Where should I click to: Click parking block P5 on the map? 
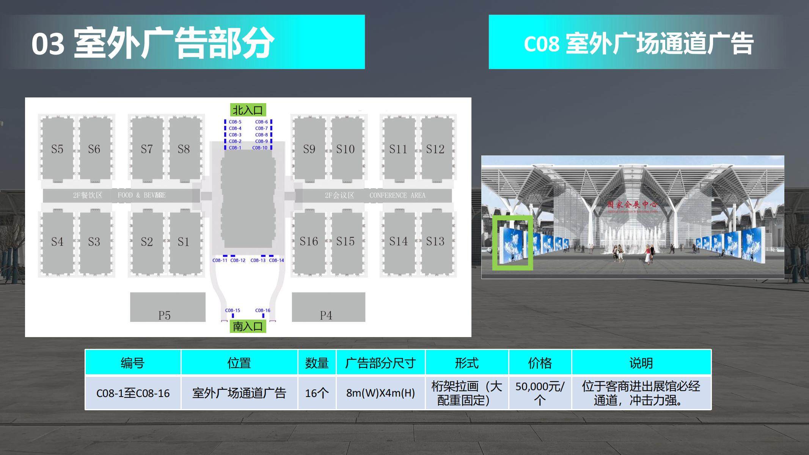pyautogui.click(x=168, y=307)
